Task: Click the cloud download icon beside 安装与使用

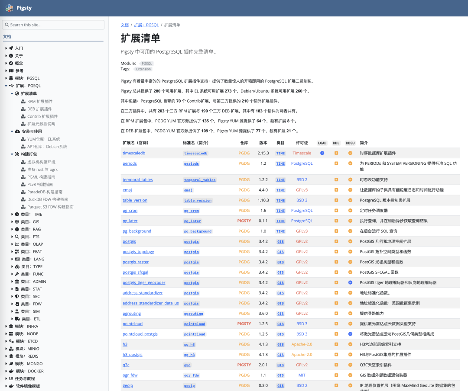Action: pos(18,131)
